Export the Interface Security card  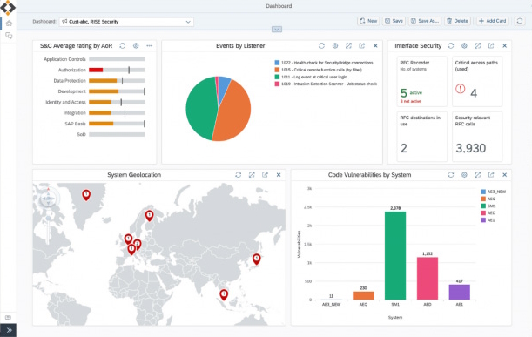point(491,46)
